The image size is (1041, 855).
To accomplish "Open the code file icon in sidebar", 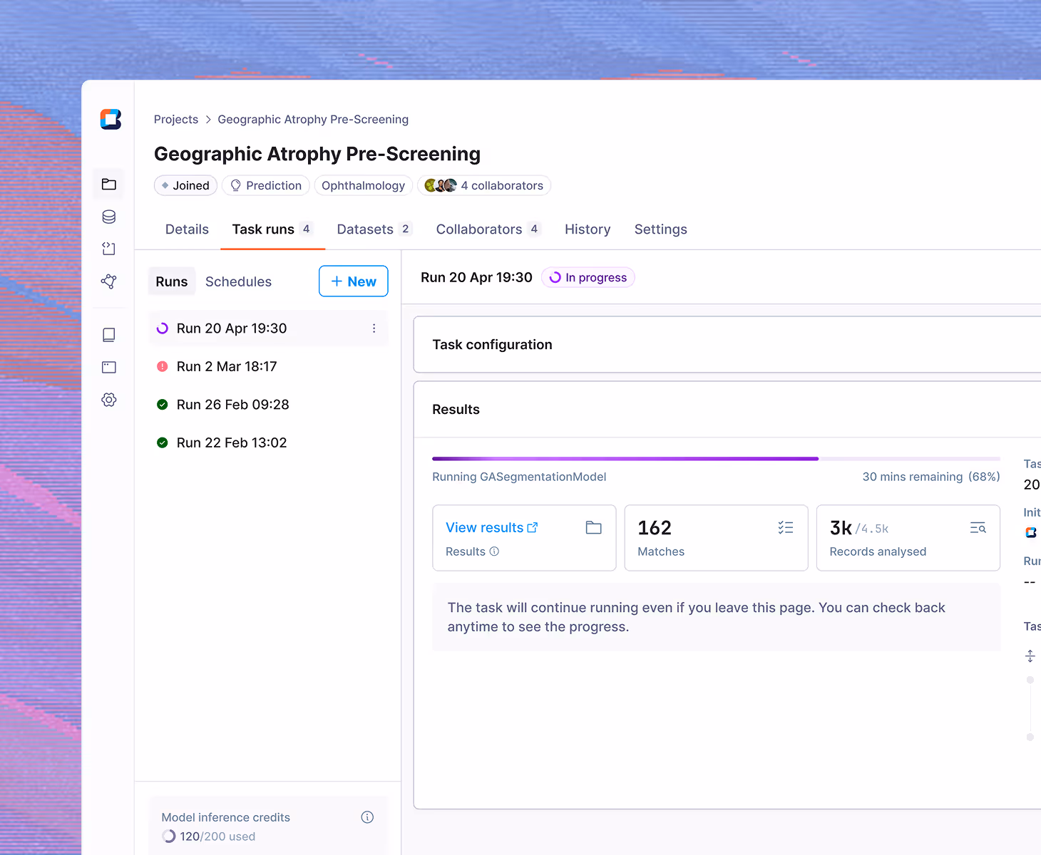I will [109, 249].
